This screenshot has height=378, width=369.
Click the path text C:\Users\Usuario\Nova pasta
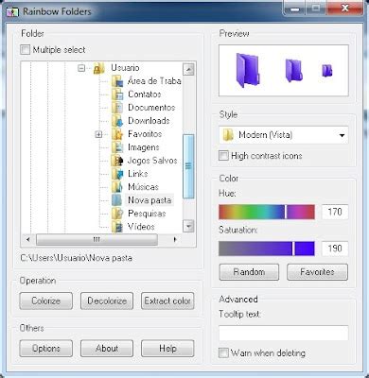[x=77, y=258]
